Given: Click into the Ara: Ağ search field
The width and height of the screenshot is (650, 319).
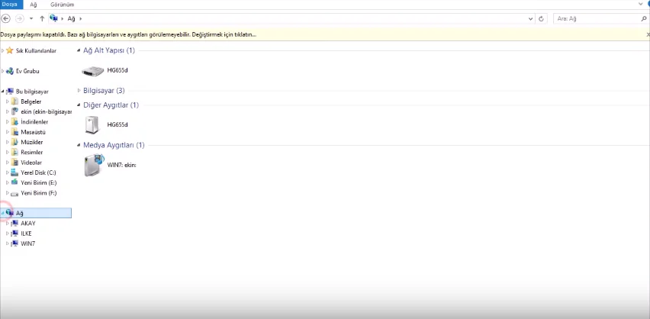Looking at the screenshot, I should [597, 18].
